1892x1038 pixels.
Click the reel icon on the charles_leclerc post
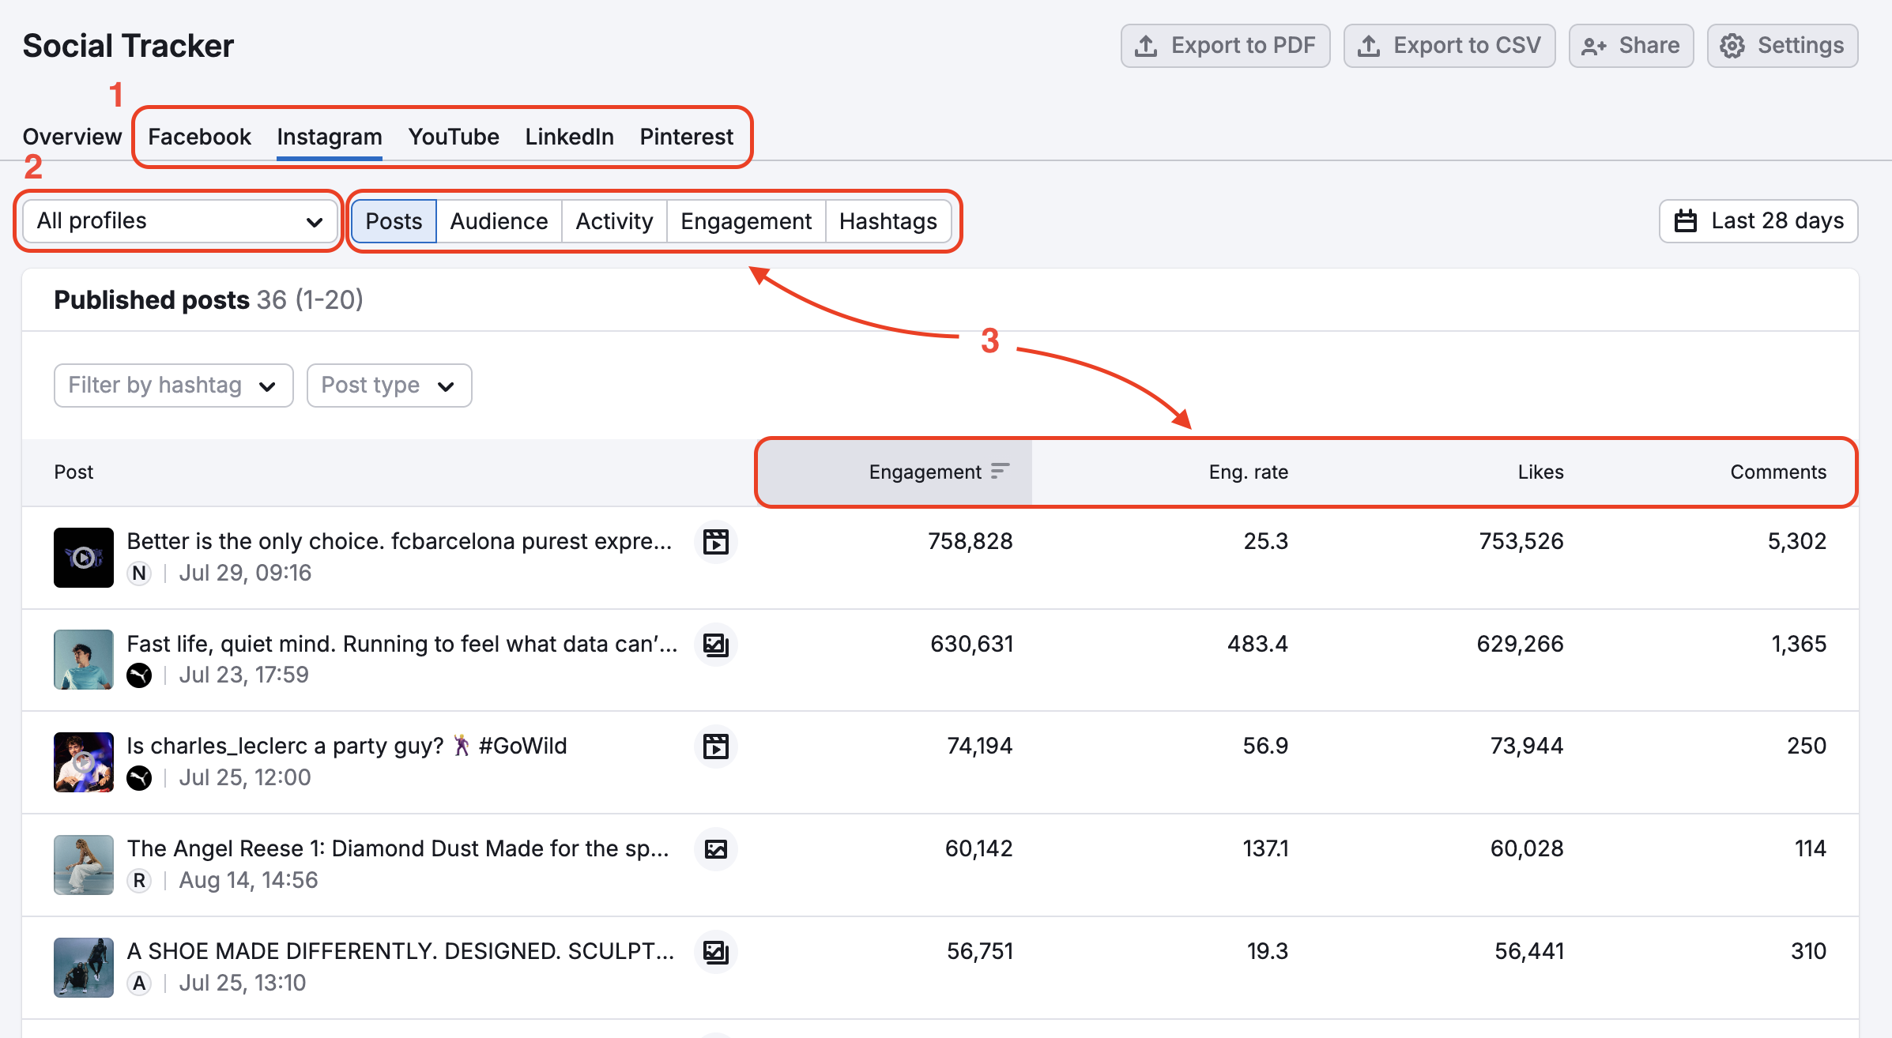pyautogui.click(x=715, y=747)
